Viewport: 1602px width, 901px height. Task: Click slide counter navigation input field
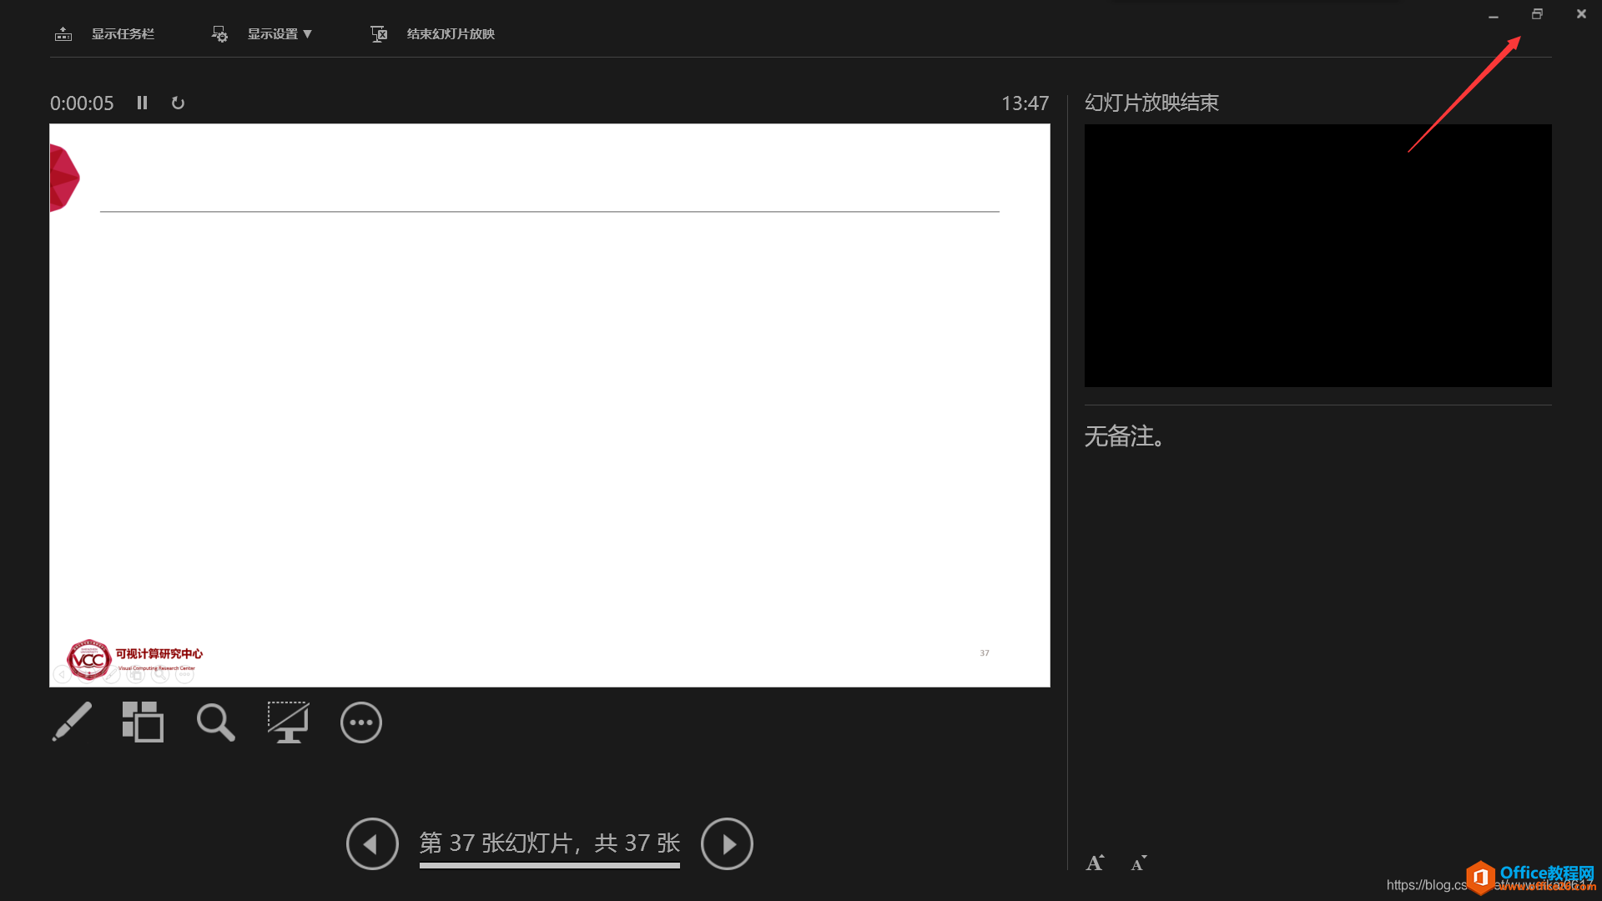548,843
